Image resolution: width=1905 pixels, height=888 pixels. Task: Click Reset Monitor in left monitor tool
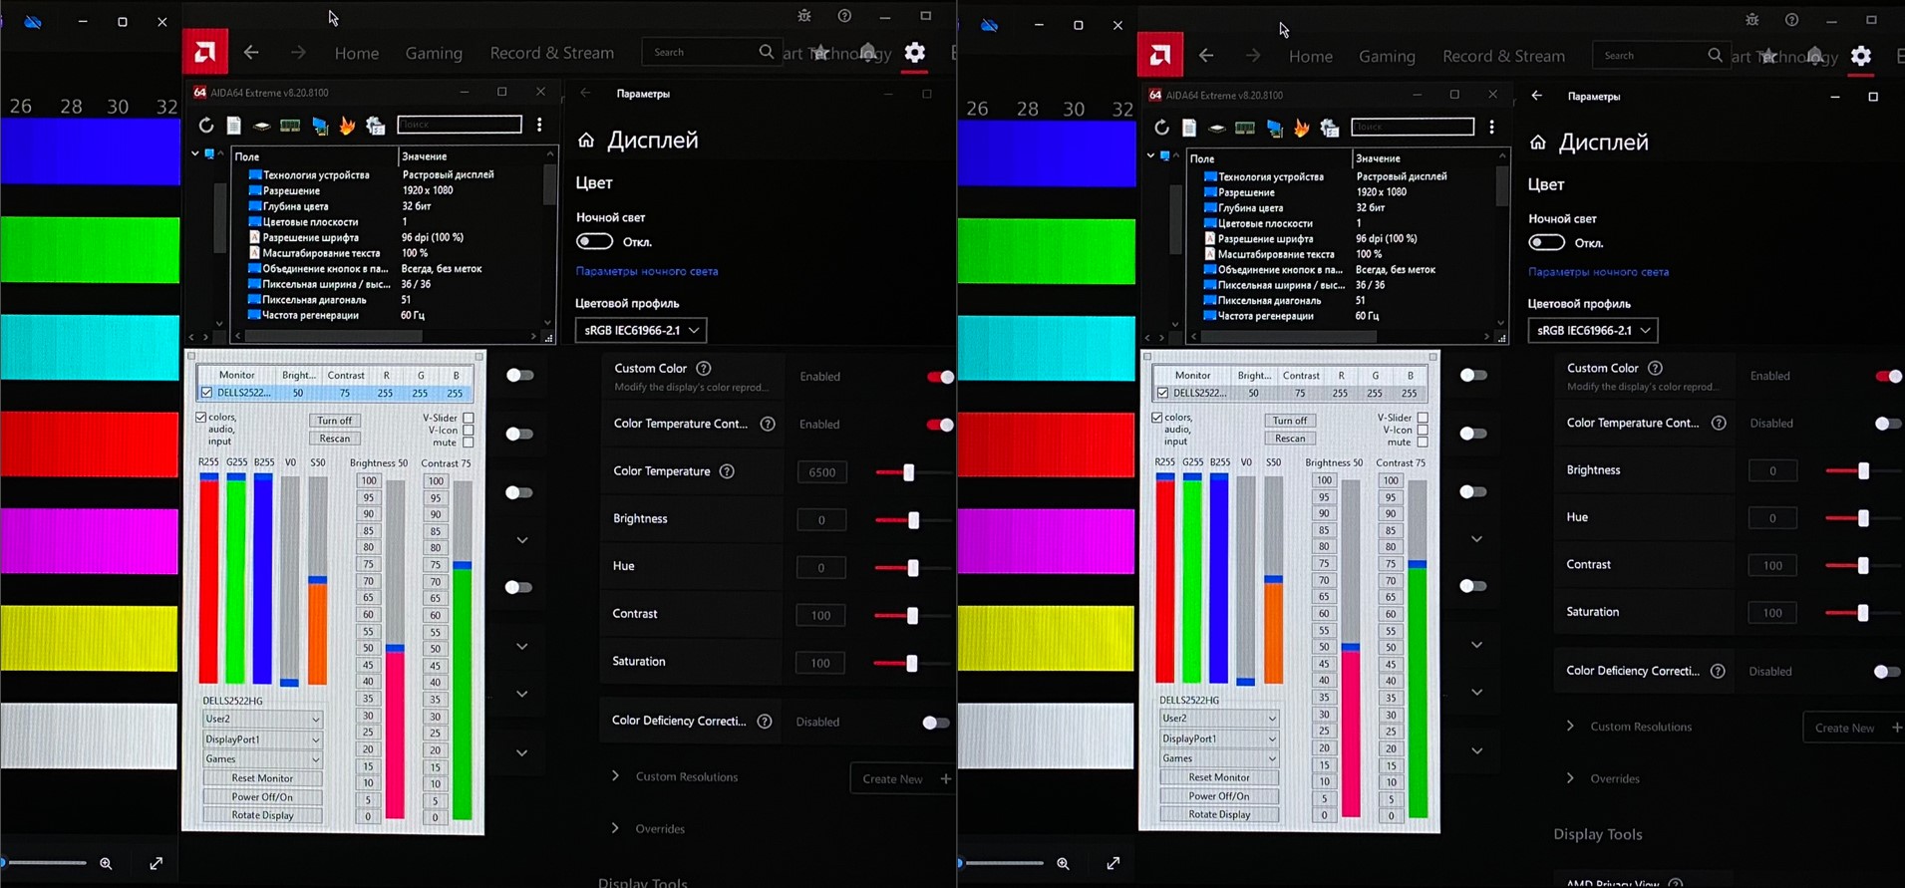point(262,778)
